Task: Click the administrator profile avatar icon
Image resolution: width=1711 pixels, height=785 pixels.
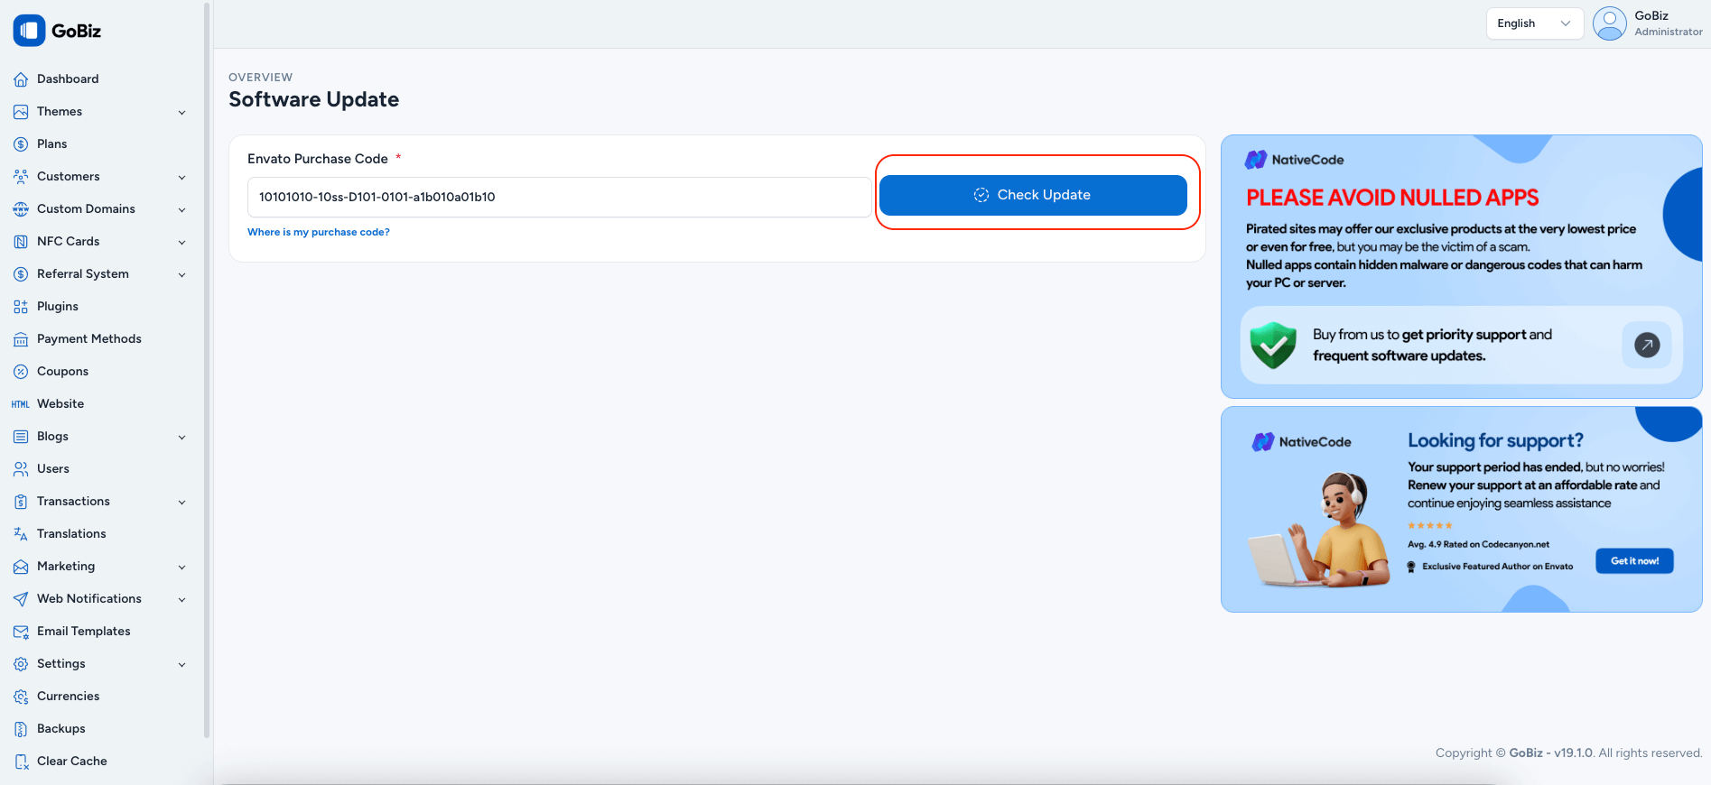Action: coord(1610,23)
